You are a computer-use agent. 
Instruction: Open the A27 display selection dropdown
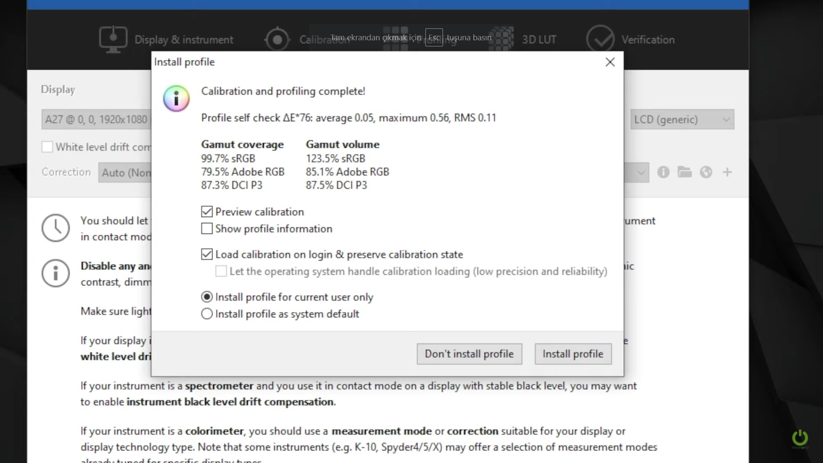click(96, 120)
